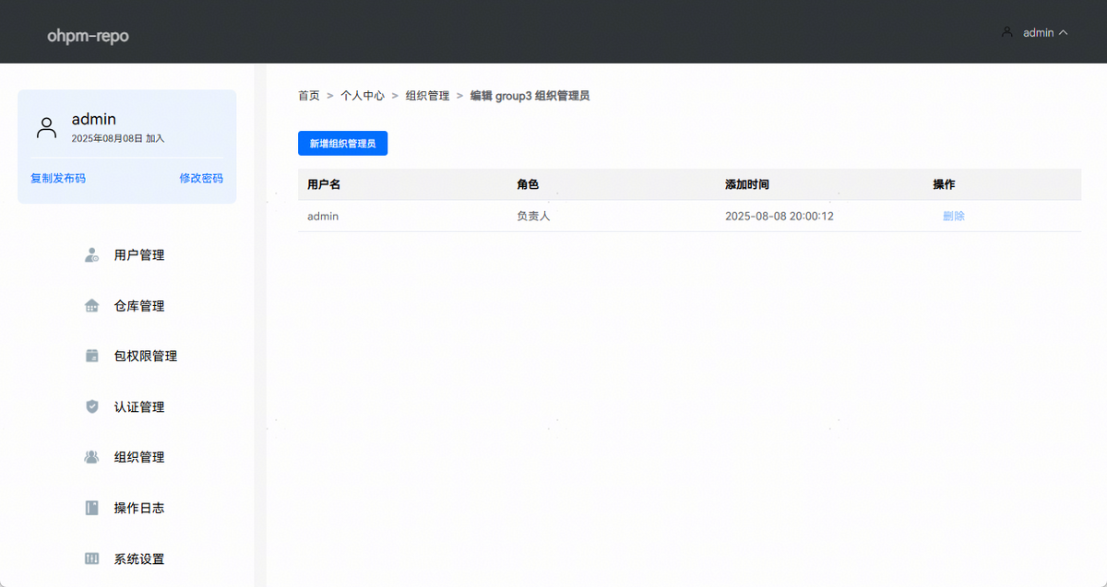
Task: Delete the admin row via 删除 link
Action: pos(953,216)
